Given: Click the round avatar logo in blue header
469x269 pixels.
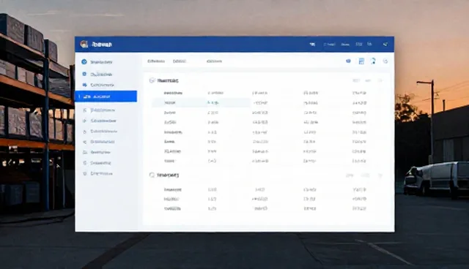Looking at the screenshot, I should (84, 44).
